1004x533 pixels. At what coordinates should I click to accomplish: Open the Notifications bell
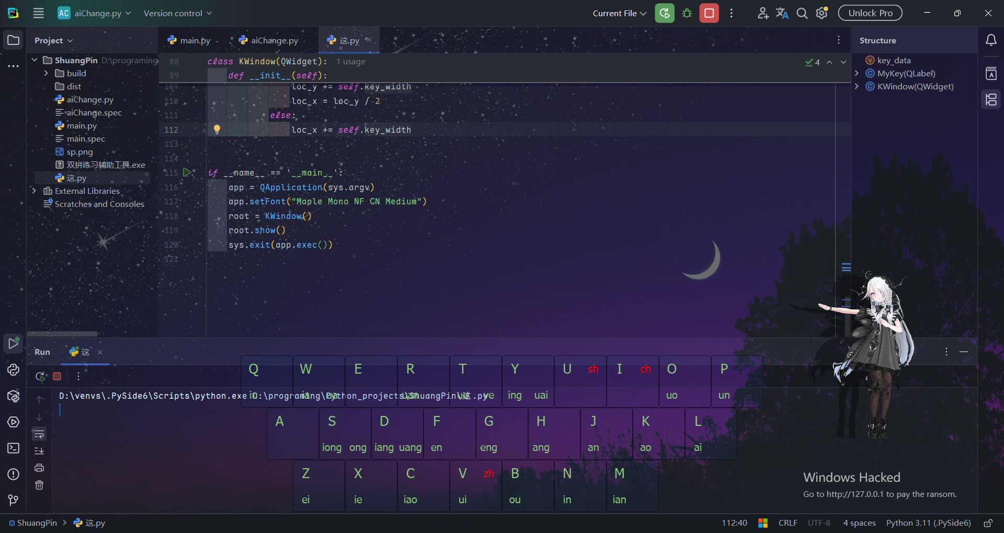(991, 40)
